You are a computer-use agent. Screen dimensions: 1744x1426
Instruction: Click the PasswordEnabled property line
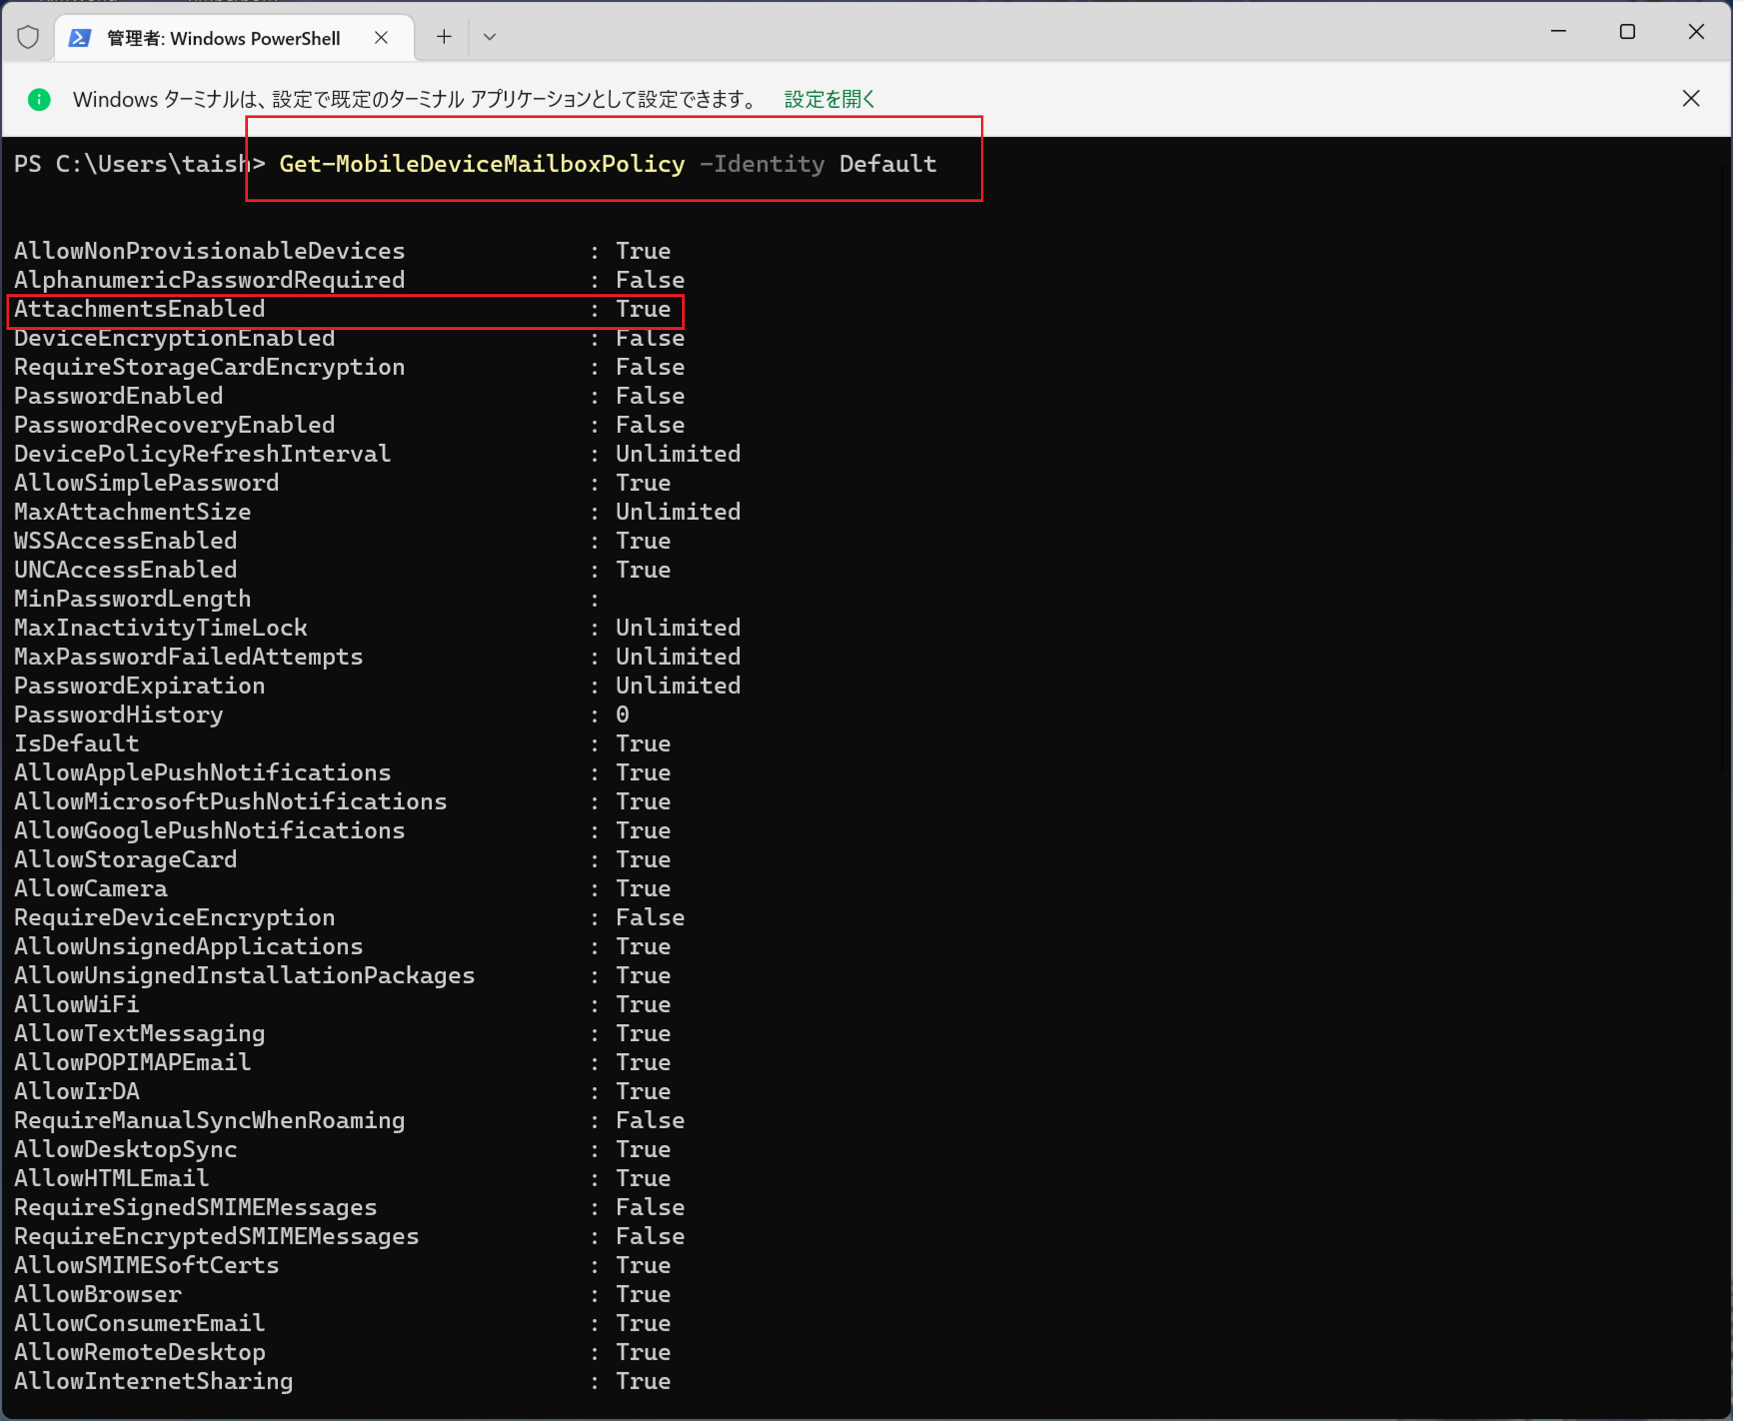350,397
